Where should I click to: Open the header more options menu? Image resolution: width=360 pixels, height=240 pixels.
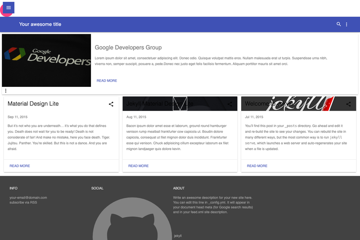(x=346, y=24)
